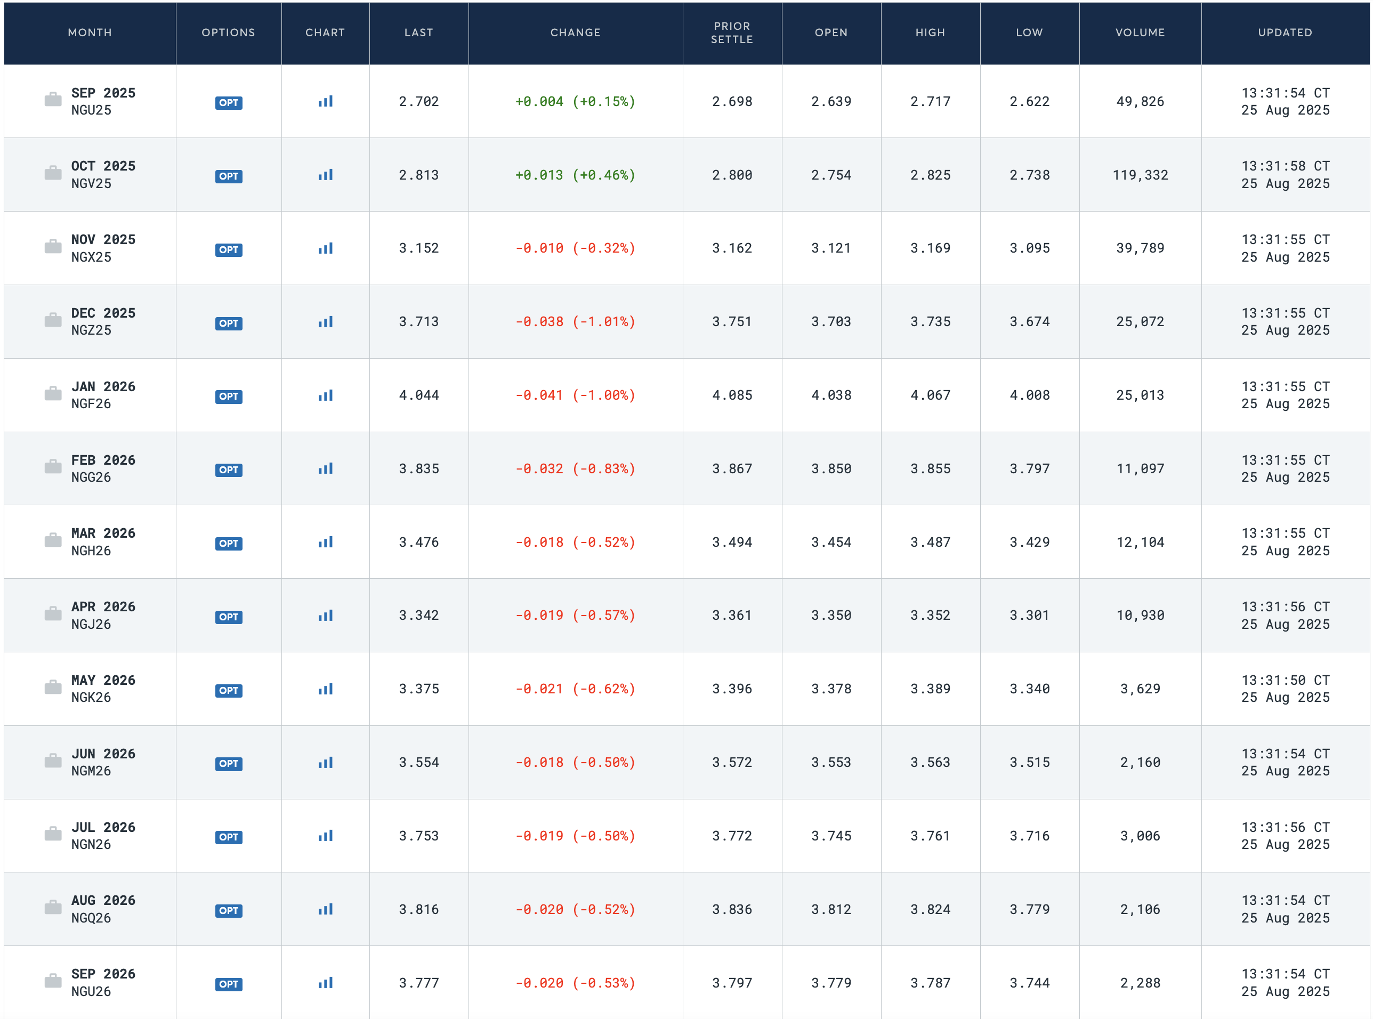Open the chart icon for AUG 2026
Image resolution: width=1373 pixels, height=1019 pixels.
click(325, 910)
